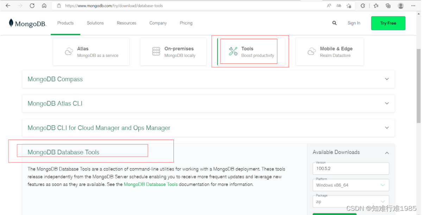The width and height of the screenshot is (422, 215).
Task: View site info via the lock icon
Action: [59, 6]
